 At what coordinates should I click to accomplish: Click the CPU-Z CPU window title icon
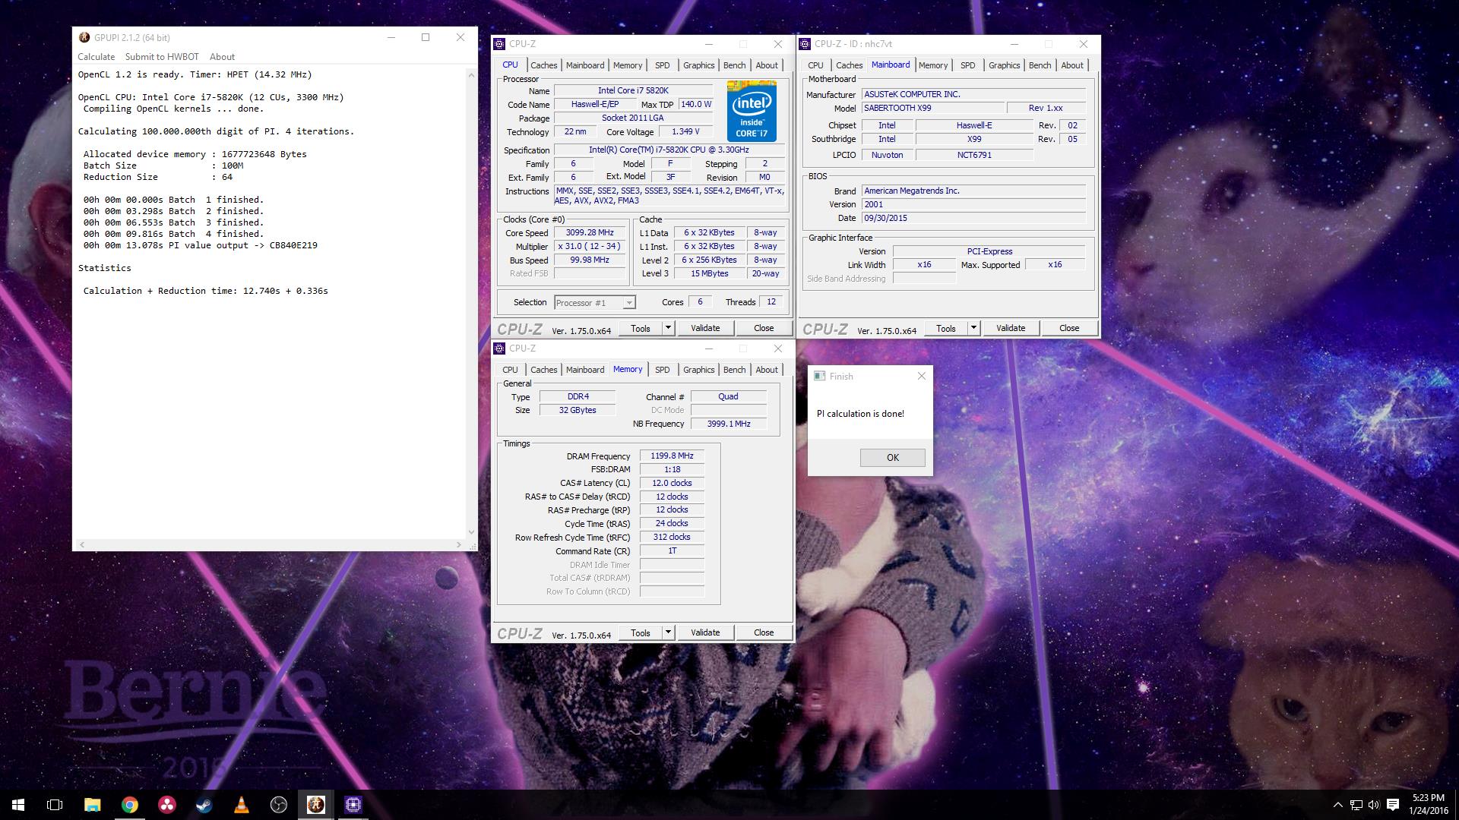point(499,44)
